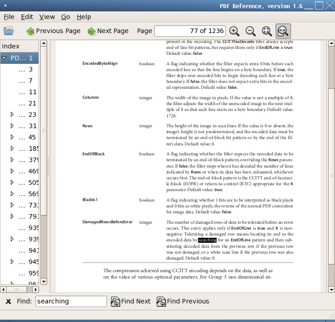
Task: Go to Next Page
Action: [x=108, y=31]
